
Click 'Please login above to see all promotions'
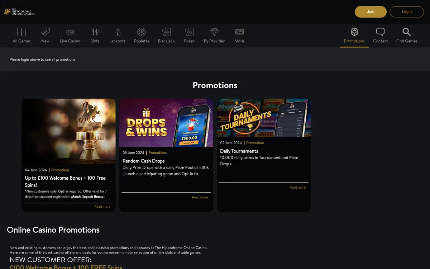[x=42, y=60]
